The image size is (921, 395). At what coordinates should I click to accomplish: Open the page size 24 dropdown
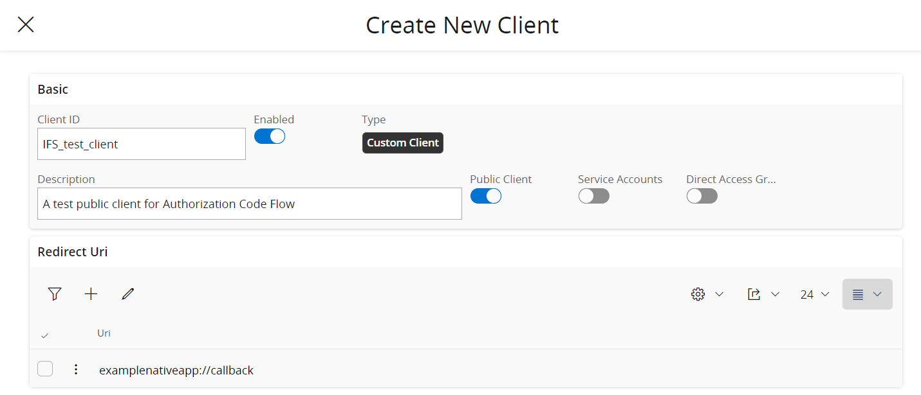tap(815, 294)
